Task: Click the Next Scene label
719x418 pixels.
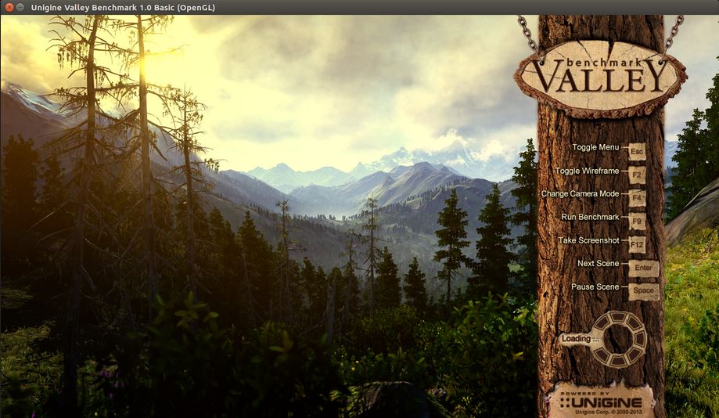Action: click(598, 263)
